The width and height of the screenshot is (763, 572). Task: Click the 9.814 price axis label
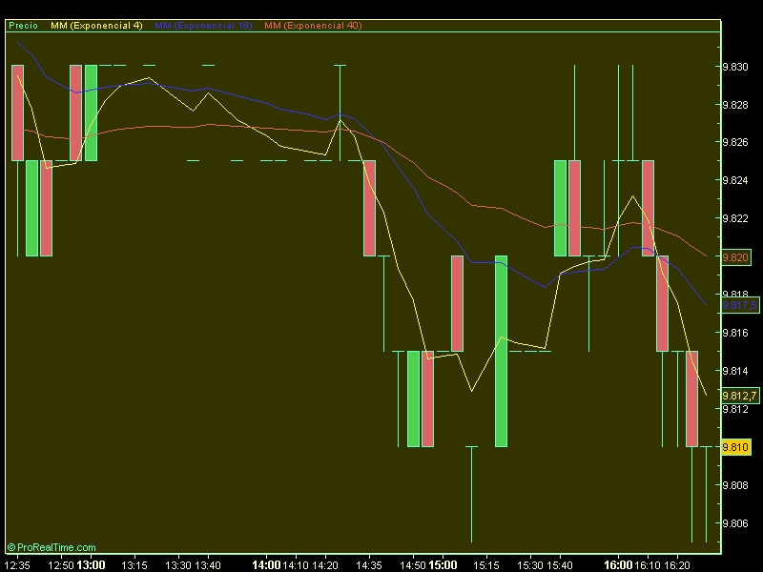(734, 371)
